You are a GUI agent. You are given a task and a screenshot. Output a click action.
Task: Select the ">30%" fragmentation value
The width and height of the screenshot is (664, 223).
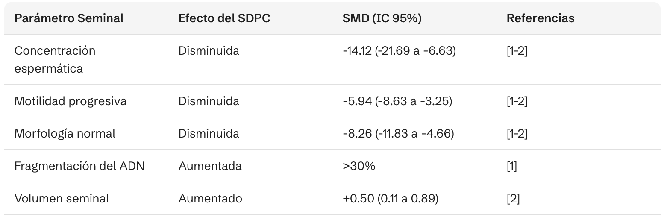tap(359, 166)
